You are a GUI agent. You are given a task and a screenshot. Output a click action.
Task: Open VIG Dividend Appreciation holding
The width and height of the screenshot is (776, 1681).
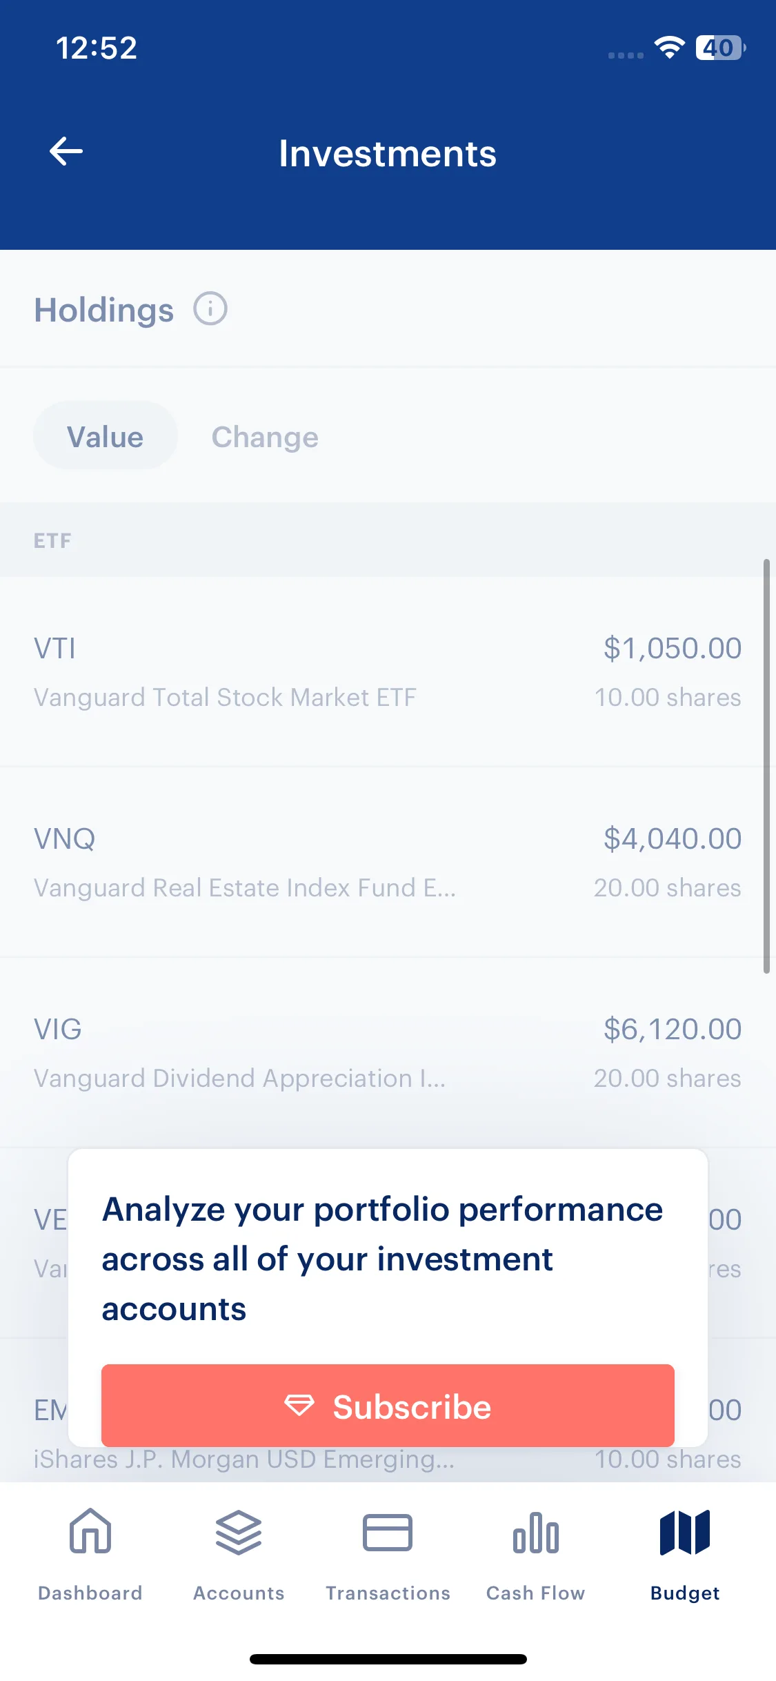pos(388,1052)
